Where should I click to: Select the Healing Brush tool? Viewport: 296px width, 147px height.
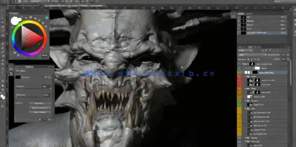pos(3,35)
